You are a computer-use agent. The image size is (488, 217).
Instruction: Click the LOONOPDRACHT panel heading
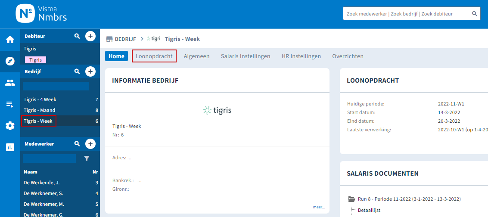click(x=373, y=81)
